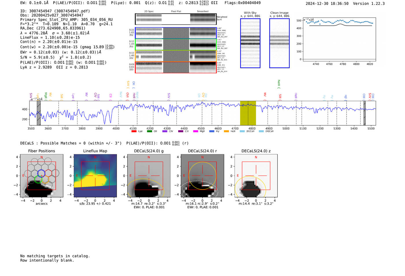Open the With Sky image cutout
Screen dimensions: 405x276
click(x=250, y=43)
